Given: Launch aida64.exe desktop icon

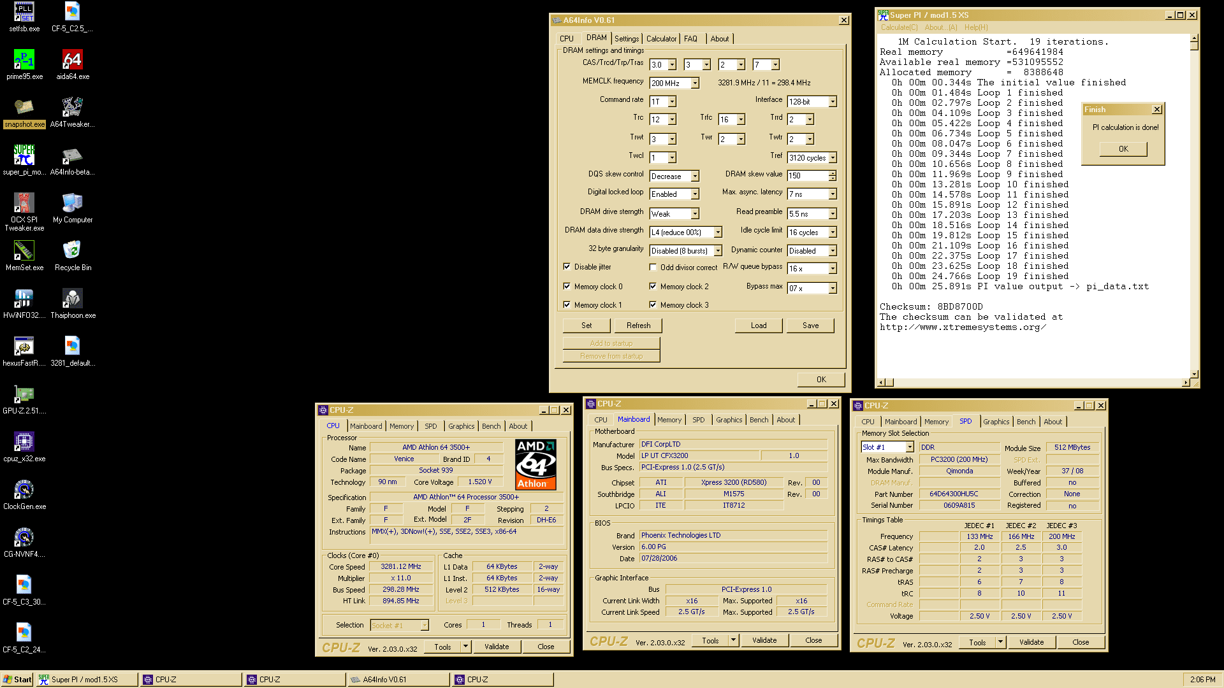Looking at the screenshot, I should point(72,65).
